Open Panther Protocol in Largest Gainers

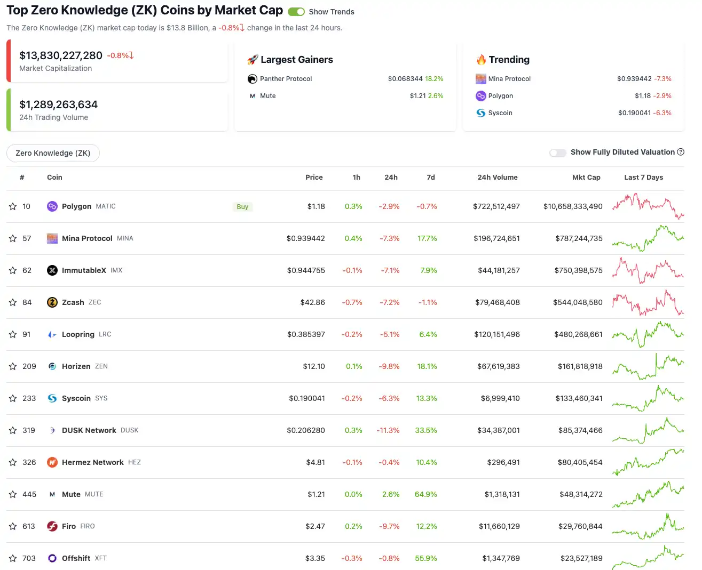[286, 79]
